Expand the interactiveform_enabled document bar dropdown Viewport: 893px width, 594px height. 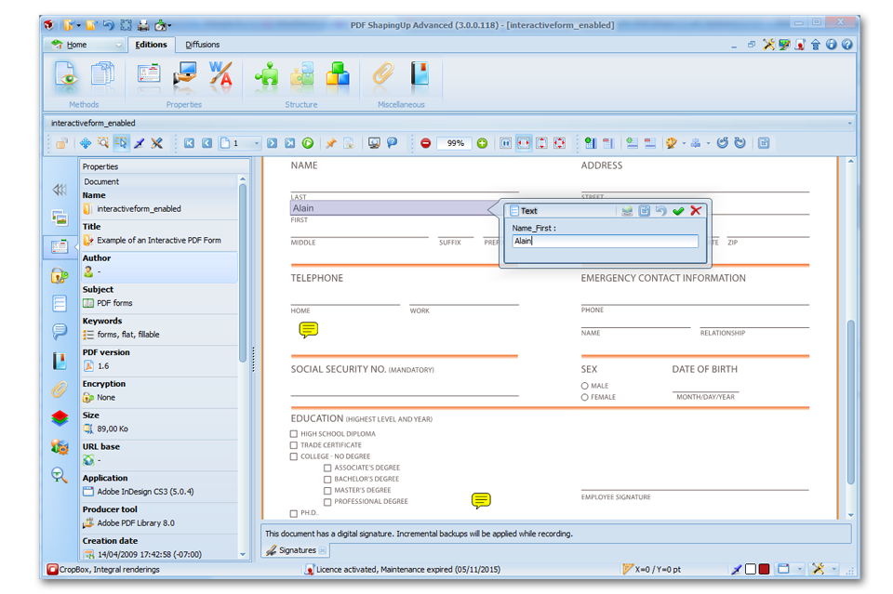click(849, 123)
